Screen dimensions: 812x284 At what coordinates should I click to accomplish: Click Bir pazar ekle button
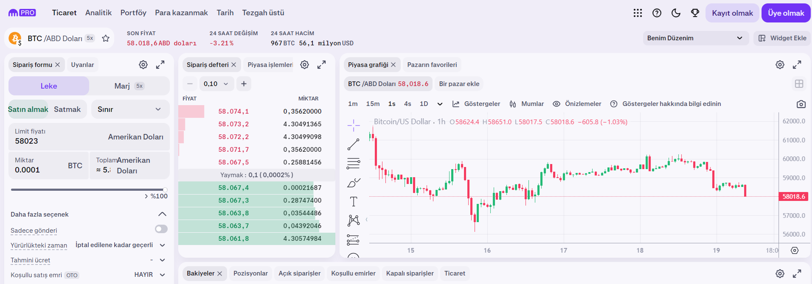tap(459, 84)
